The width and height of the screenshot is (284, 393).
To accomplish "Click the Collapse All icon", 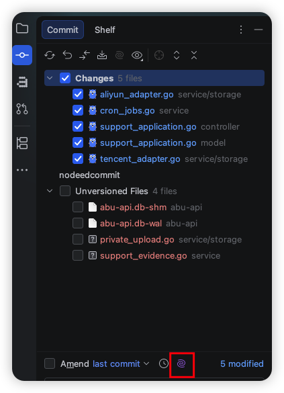I will pos(194,55).
